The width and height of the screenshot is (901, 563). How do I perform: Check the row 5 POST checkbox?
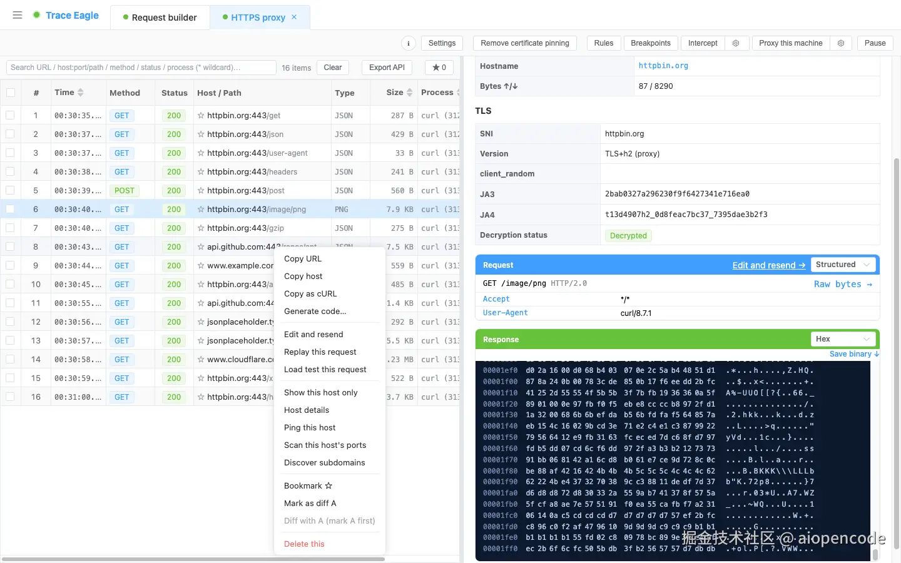click(10, 190)
